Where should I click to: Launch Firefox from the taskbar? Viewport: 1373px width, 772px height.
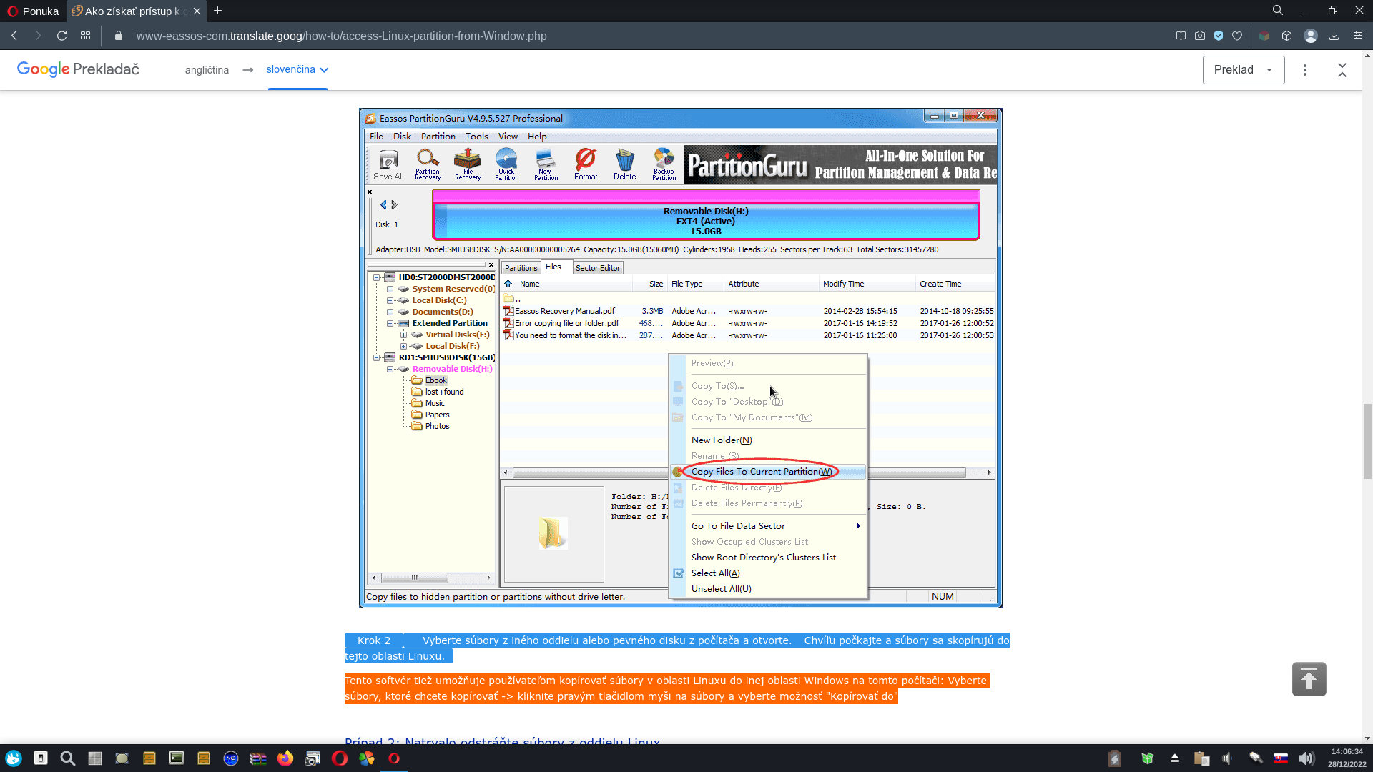click(x=285, y=758)
